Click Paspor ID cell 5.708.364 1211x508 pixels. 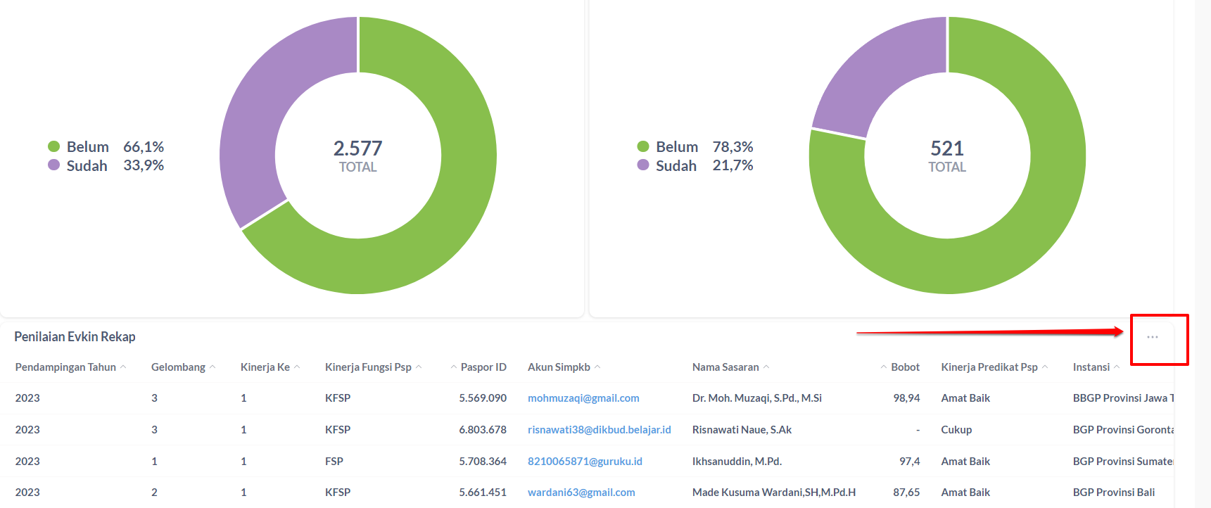[483, 462]
